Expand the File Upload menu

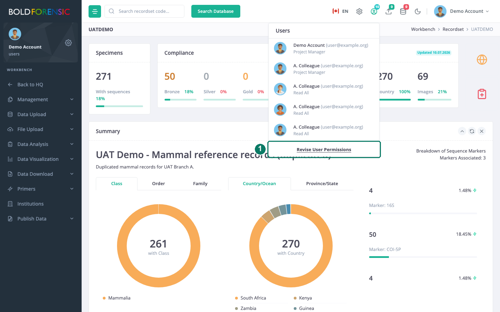(x=41, y=129)
